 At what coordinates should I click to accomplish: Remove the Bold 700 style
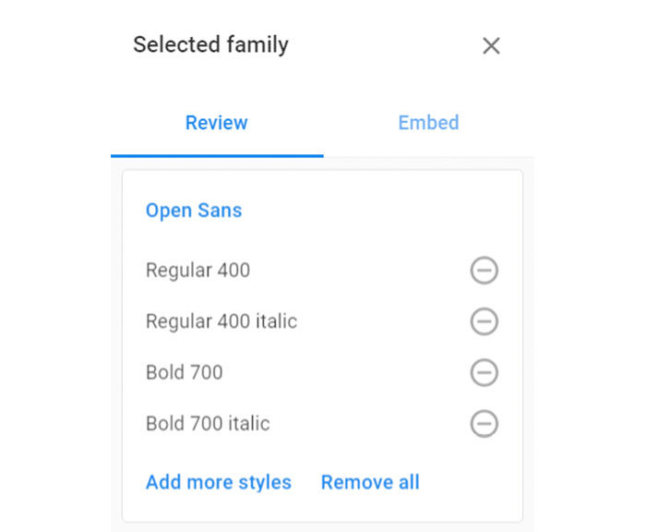pos(484,372)
